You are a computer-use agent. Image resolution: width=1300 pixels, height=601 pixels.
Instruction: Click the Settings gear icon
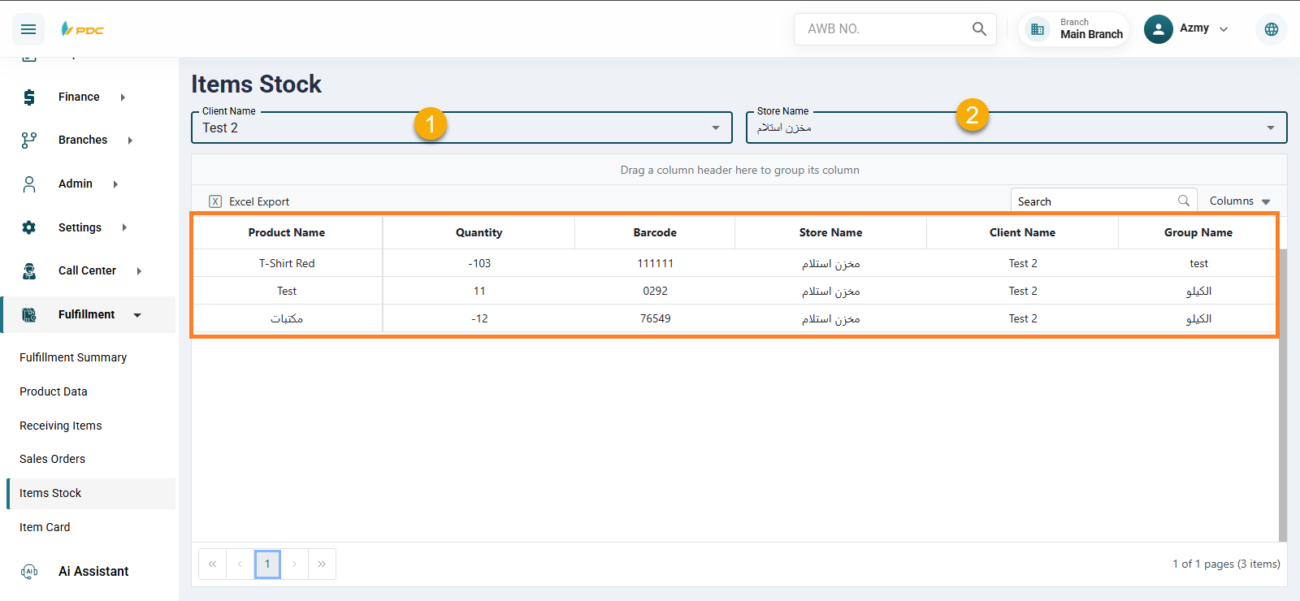point(29,227)
